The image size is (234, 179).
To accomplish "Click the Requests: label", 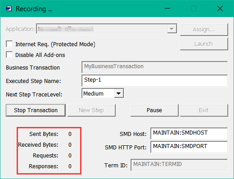I will 45,156.
